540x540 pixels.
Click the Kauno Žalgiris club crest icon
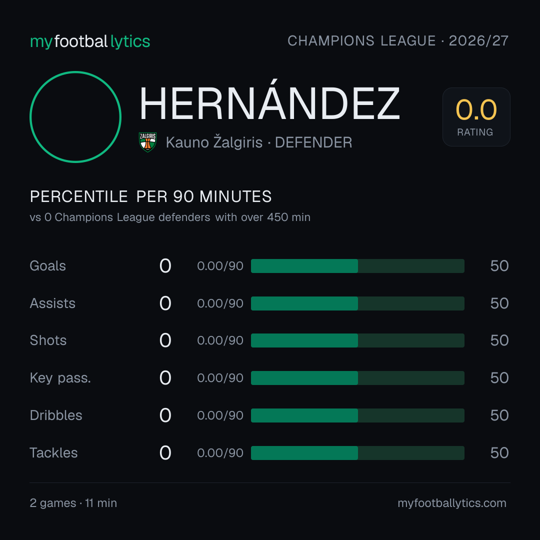(147, 142)
